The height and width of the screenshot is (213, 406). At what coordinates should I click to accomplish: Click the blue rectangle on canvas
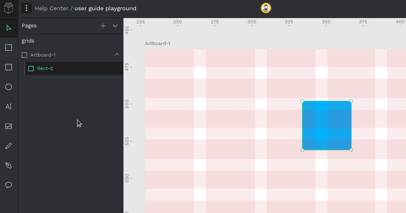coord(326,125)
